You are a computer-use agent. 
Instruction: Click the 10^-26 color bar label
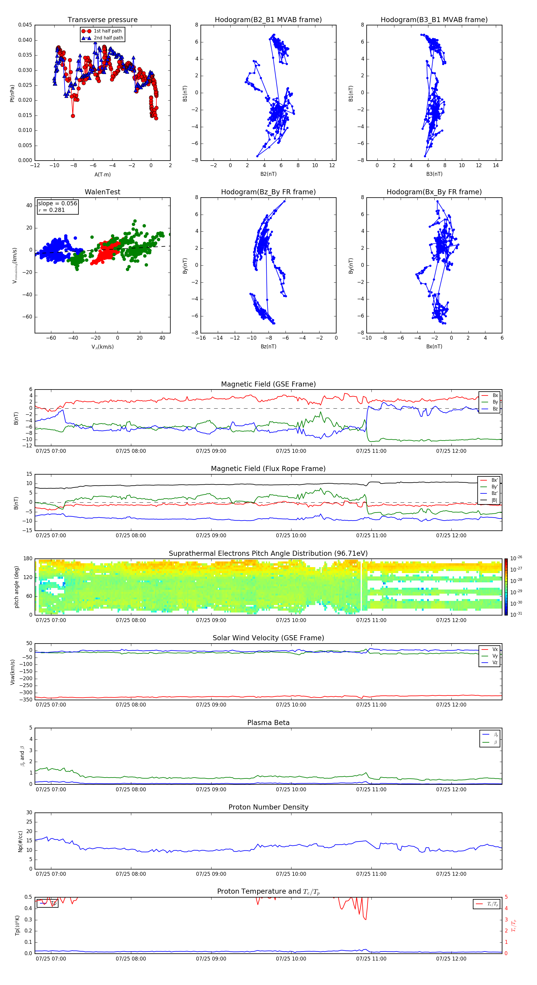[x=516, y=558]
